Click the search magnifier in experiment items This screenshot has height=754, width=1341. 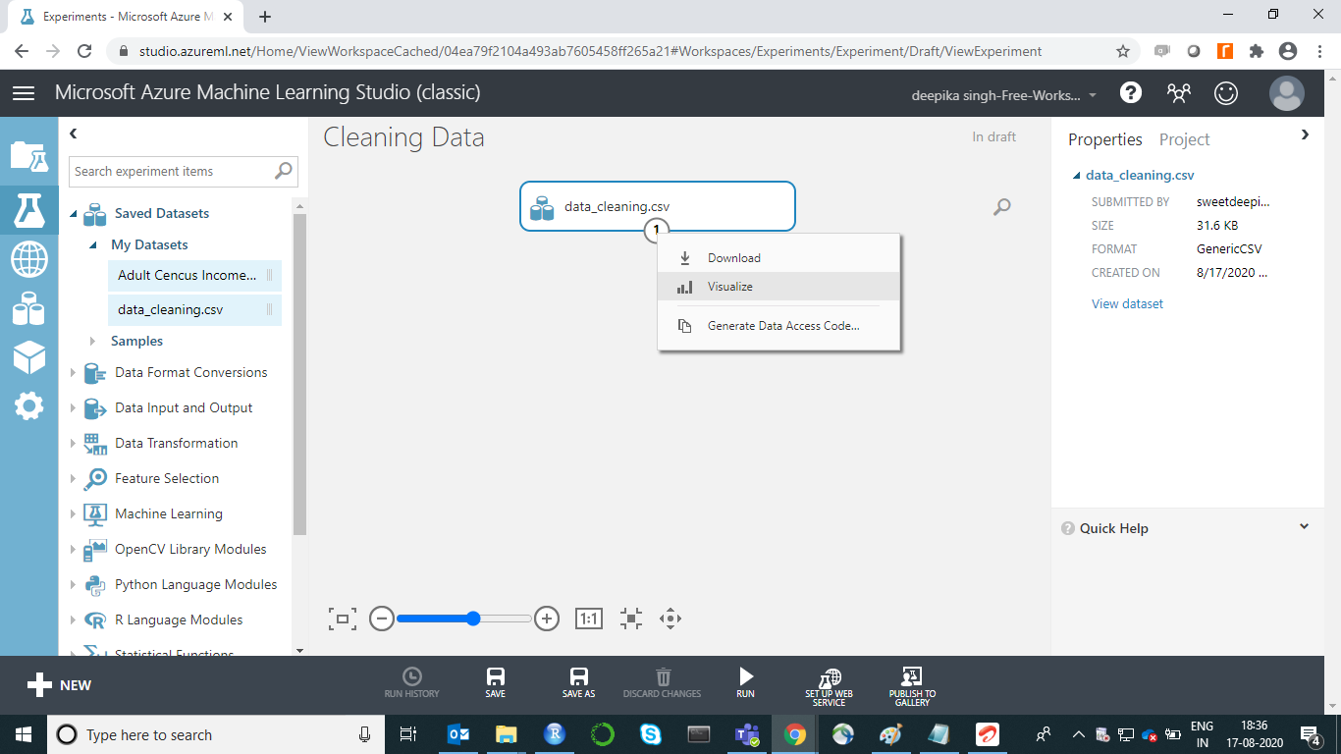[283, 171]
